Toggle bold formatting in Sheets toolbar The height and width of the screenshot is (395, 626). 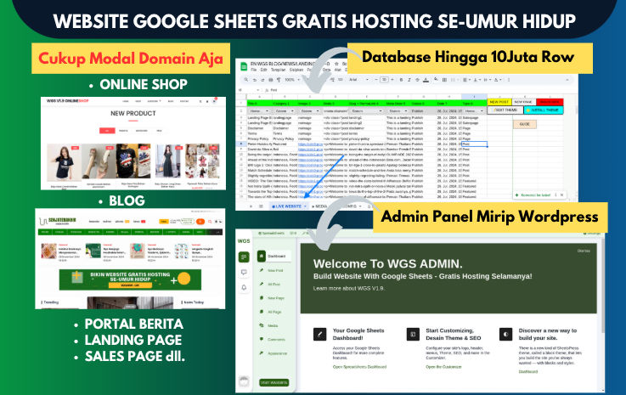[401, 80]
